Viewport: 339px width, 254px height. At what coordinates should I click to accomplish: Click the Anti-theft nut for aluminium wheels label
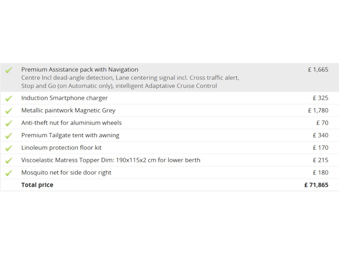[71, 123]
